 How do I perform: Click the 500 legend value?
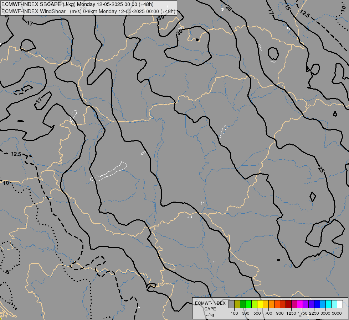tap(257, 313)
